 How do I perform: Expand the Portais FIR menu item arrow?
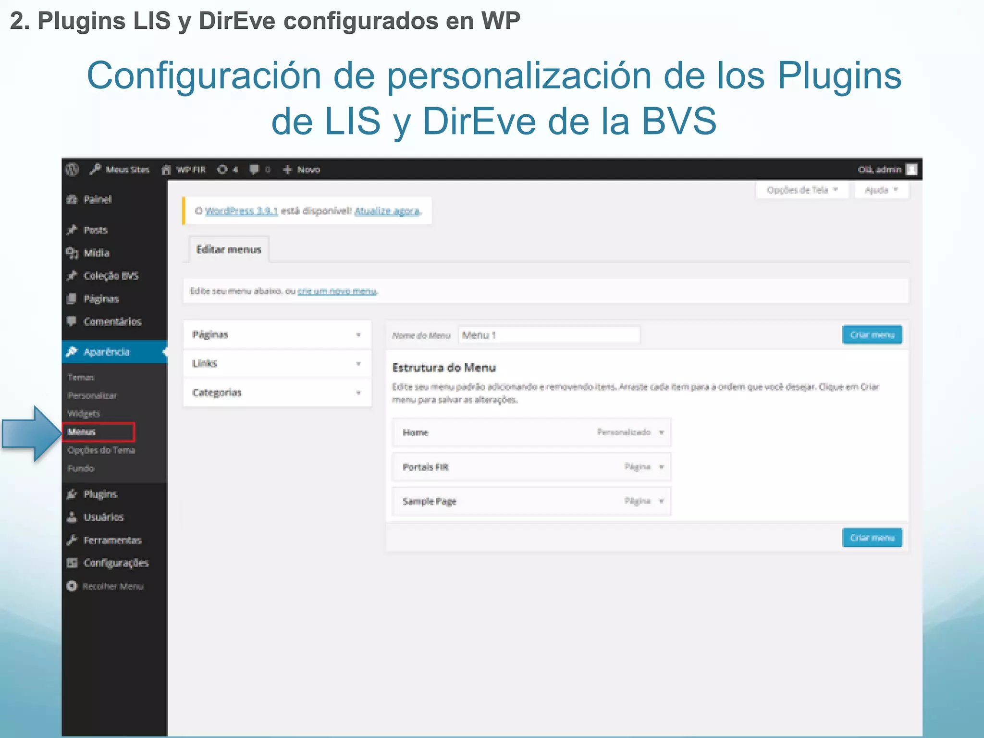point(662,467)
